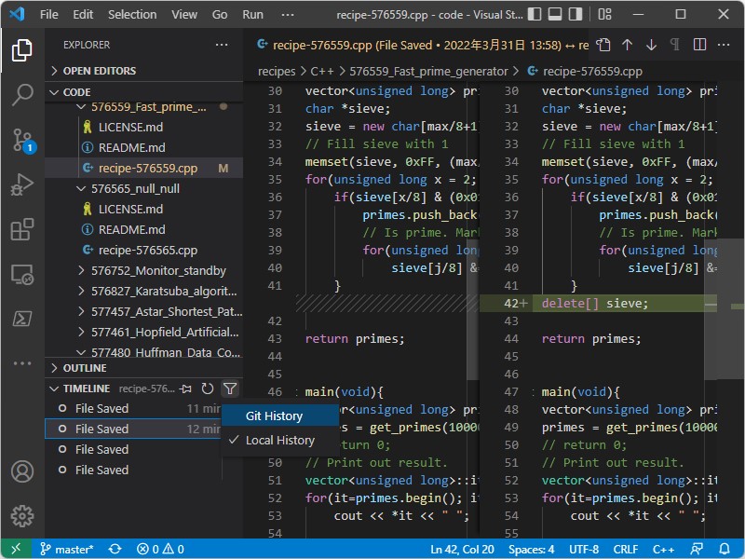Open the Selection menu
Viewport: 745px width, 559px height.
click(x=132, y=15)
